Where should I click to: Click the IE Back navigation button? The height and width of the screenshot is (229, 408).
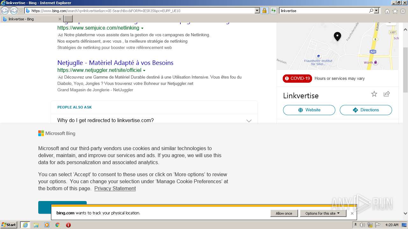click(x=5, y=10)
